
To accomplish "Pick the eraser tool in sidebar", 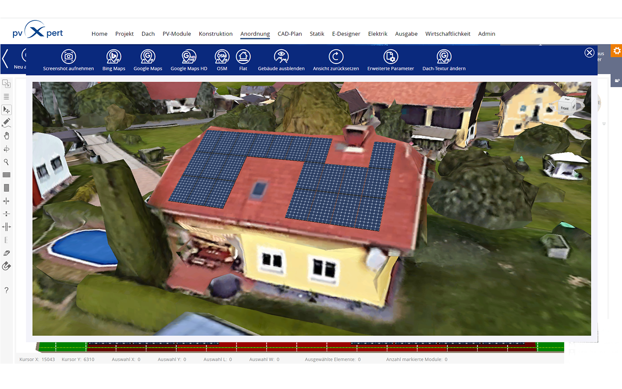I will click(6, 253).
